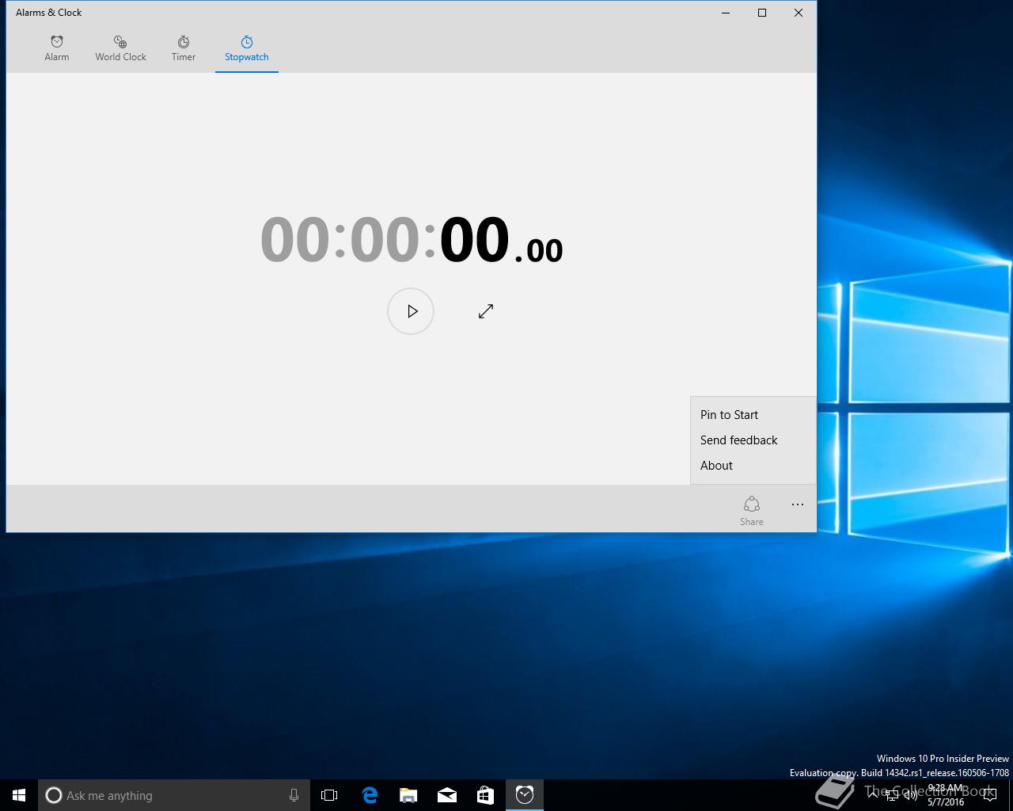Choose Pin to Start from the menu
Screen dimensions: 1013x811
click(x=753, y=415)
